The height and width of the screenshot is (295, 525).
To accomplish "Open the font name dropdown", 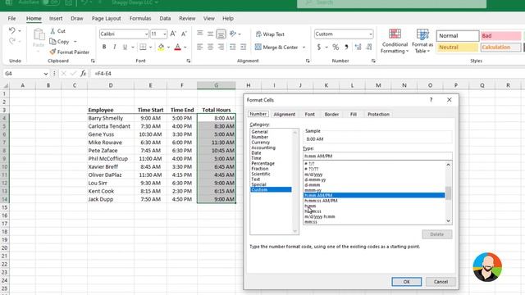I will pos(146,34).
